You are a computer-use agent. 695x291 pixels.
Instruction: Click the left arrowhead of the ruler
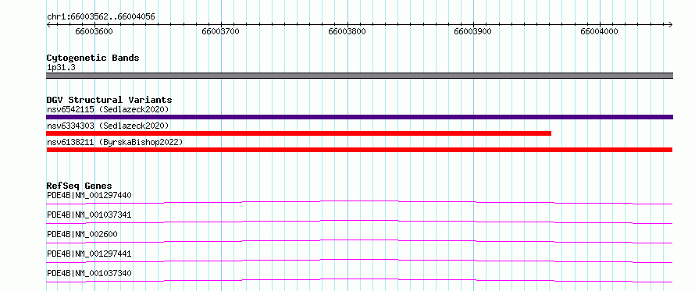click(48, 25)
